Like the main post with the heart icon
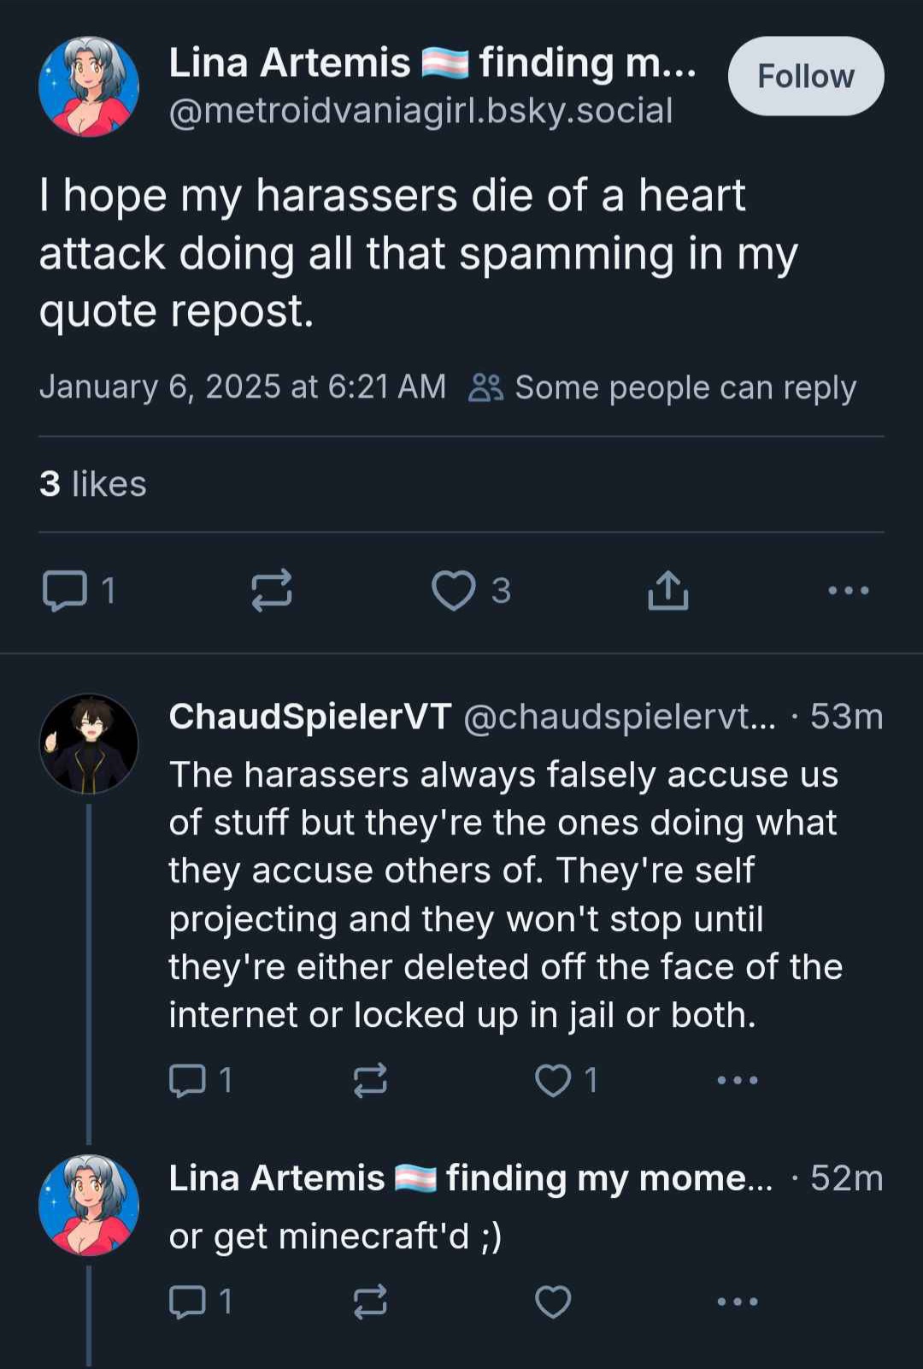The width and height of the screenshot is (923, 1369). [x=453, y=591]
